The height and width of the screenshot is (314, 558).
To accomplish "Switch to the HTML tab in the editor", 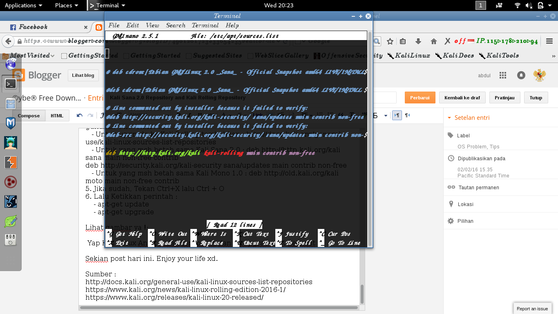I will [57, 115].
